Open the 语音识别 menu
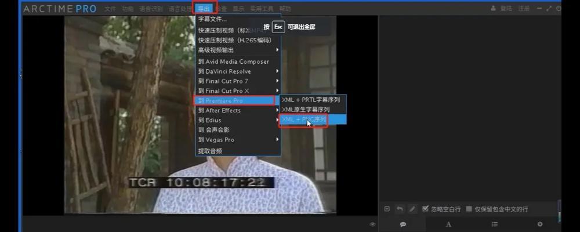This screenshot has width=580, height=232. tap(151, 9)
